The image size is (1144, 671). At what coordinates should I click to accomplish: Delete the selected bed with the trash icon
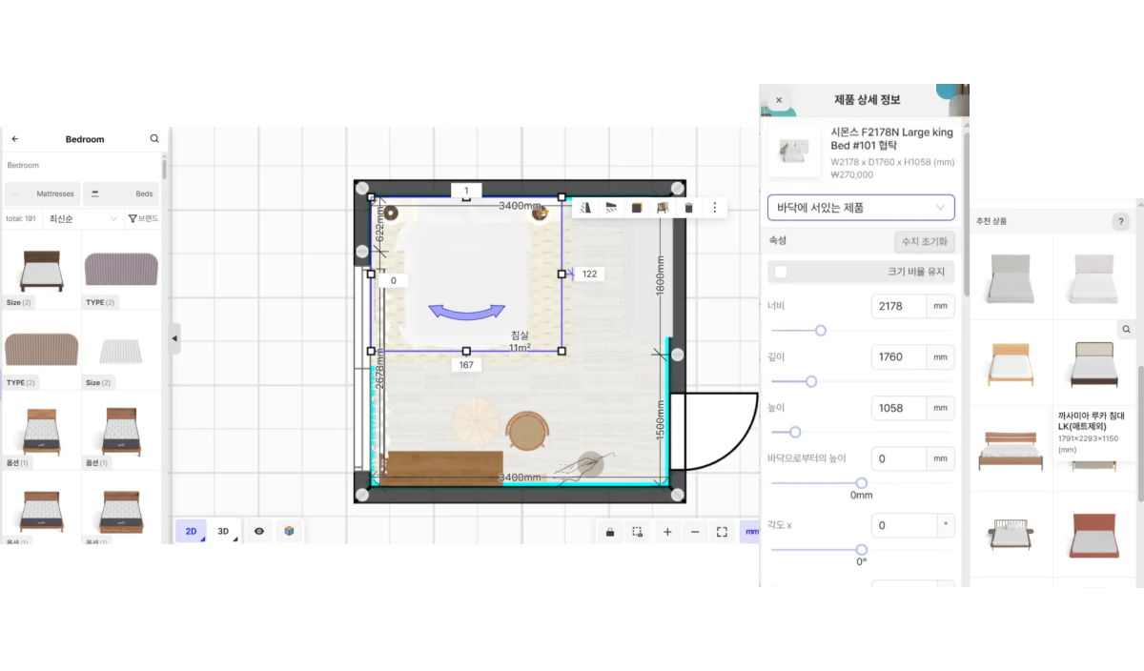[688, 207]
